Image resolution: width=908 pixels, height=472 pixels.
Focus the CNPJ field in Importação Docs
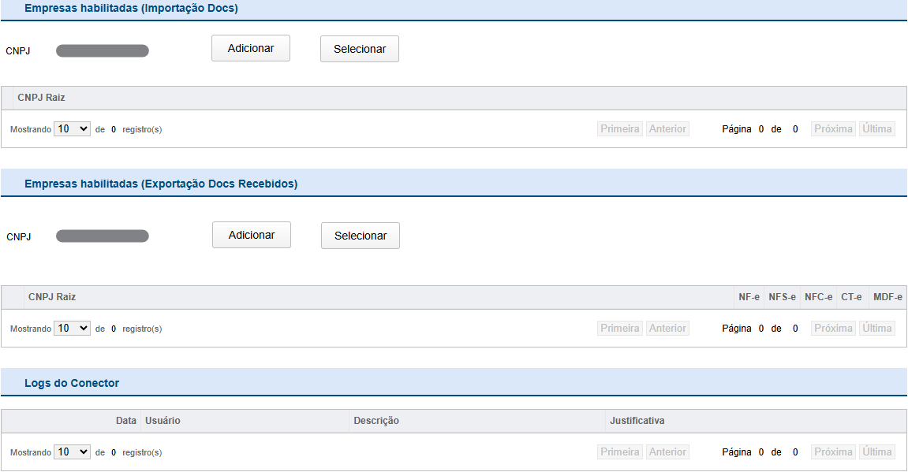click(x=103, y=51)
